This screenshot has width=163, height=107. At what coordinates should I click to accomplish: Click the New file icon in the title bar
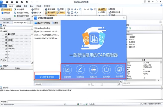tap(7, 2)
